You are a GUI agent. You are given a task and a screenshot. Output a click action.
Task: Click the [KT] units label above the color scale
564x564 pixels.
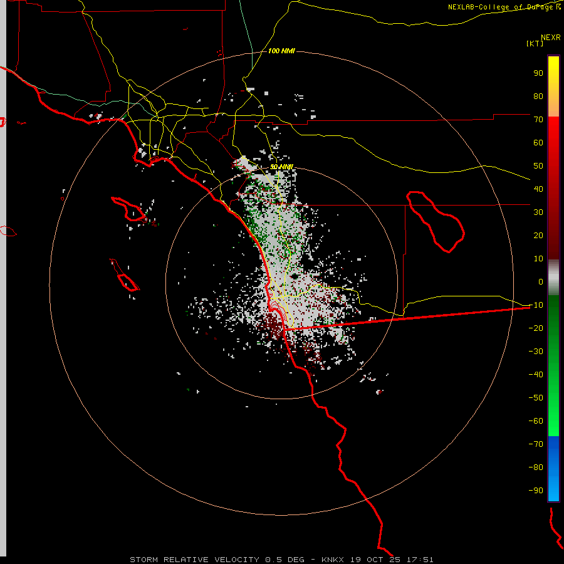(x=535, y=43)
